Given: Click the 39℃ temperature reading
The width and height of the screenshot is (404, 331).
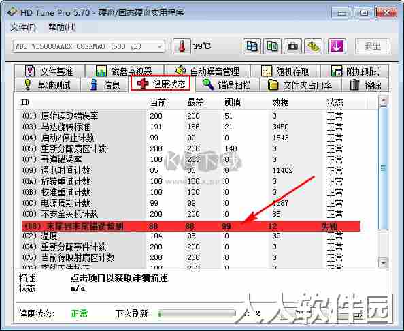Looking at the screenshot, I should coord(202,46).
